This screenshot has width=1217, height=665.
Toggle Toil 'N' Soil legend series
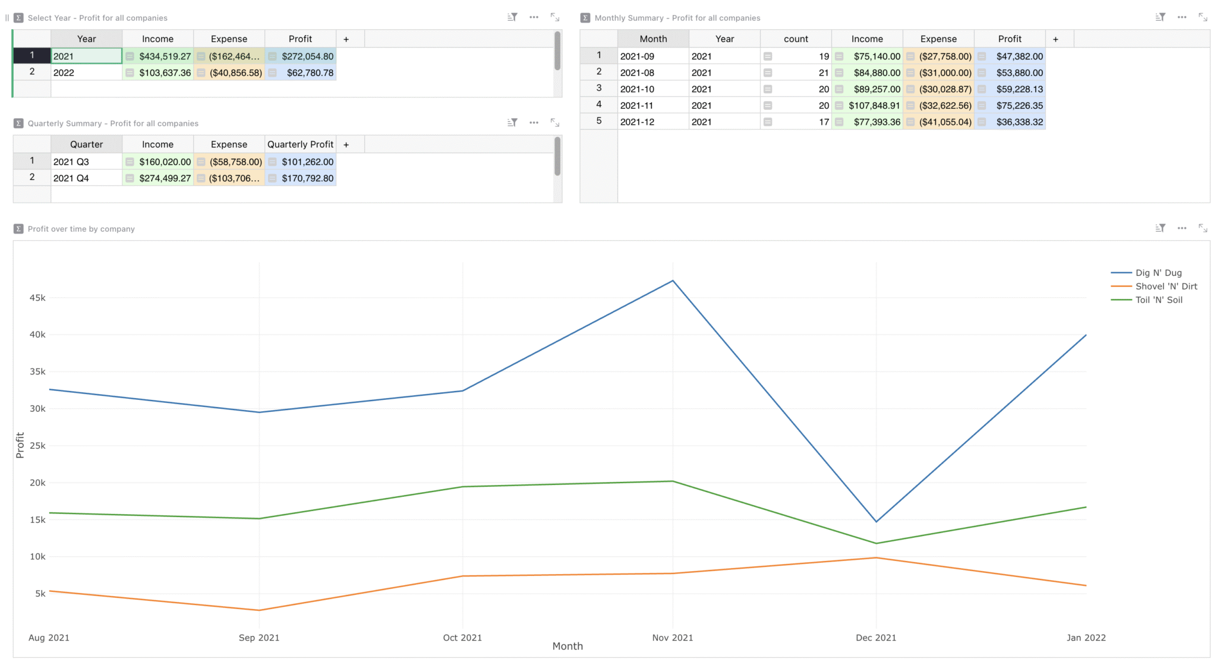[x=1158, y=300]
